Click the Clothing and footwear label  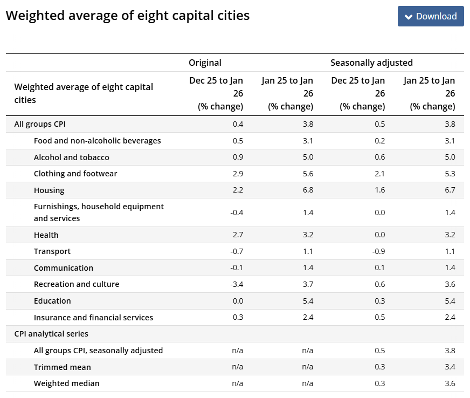tap(75, 174)
